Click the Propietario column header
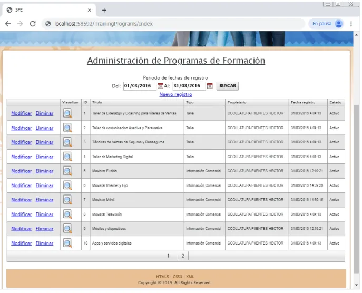The width and height of the screenshot is (362, 293). tap(257, 103)
